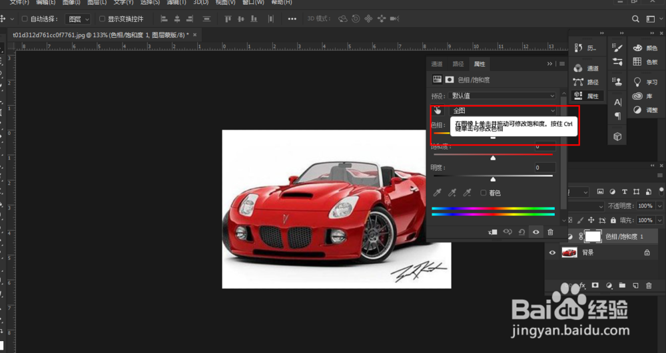The image size is (666, 353).
Task: Switch to the 通道 tab
Action: tap(437, 64)
